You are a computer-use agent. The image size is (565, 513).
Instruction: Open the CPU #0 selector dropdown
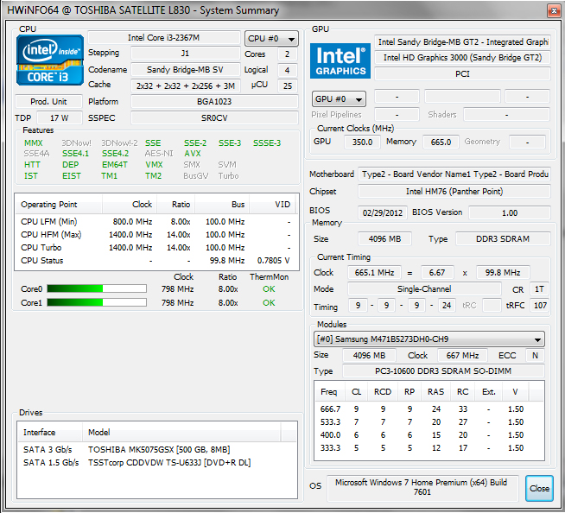271,38
